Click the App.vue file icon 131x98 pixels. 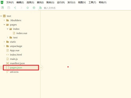coord(8,50)
